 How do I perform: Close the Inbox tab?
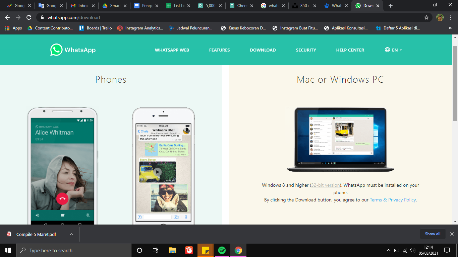coord(93,6)
